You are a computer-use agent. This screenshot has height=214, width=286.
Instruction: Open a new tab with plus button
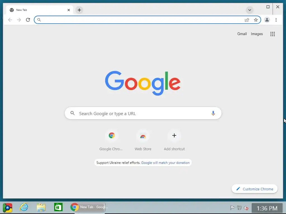79,10
